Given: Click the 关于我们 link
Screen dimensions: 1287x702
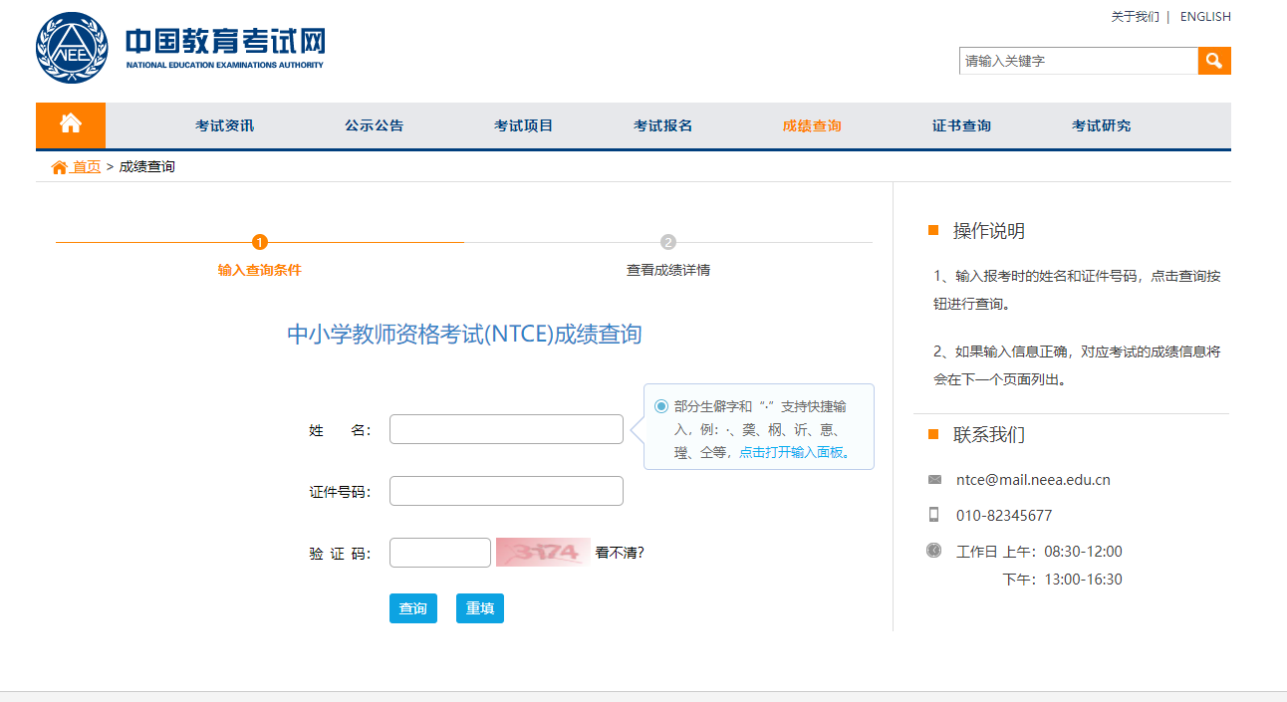Looking at the screenshot, I should (1136, 17).
